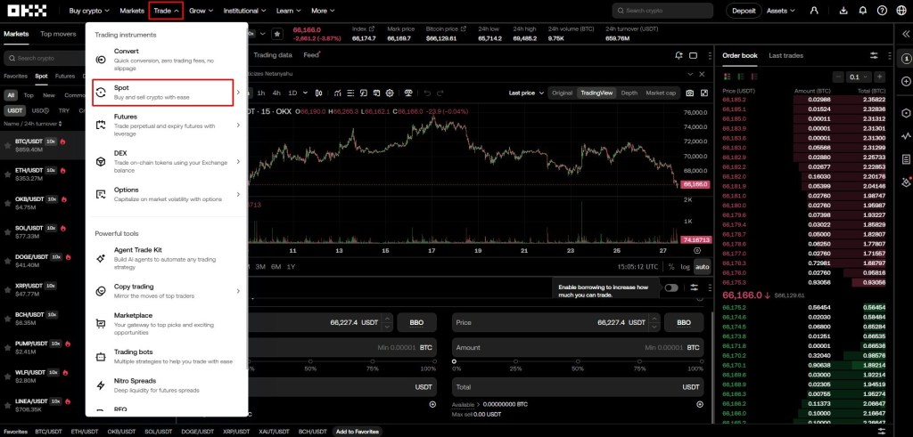Open the Buy crypto dropdown
The width and height of the screenshot is (913, 437).
(89, 11)
